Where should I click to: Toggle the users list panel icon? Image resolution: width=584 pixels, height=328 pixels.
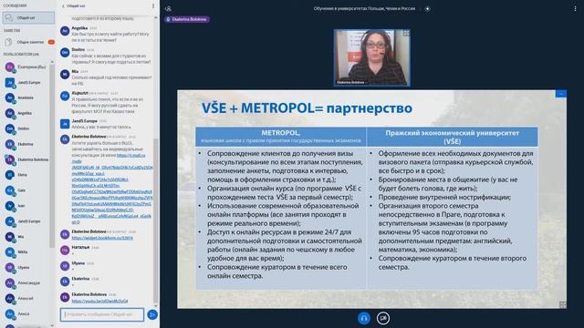point(168,8)
